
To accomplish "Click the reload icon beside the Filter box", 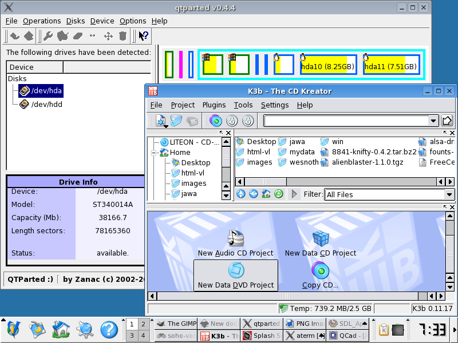I will 279,194.
